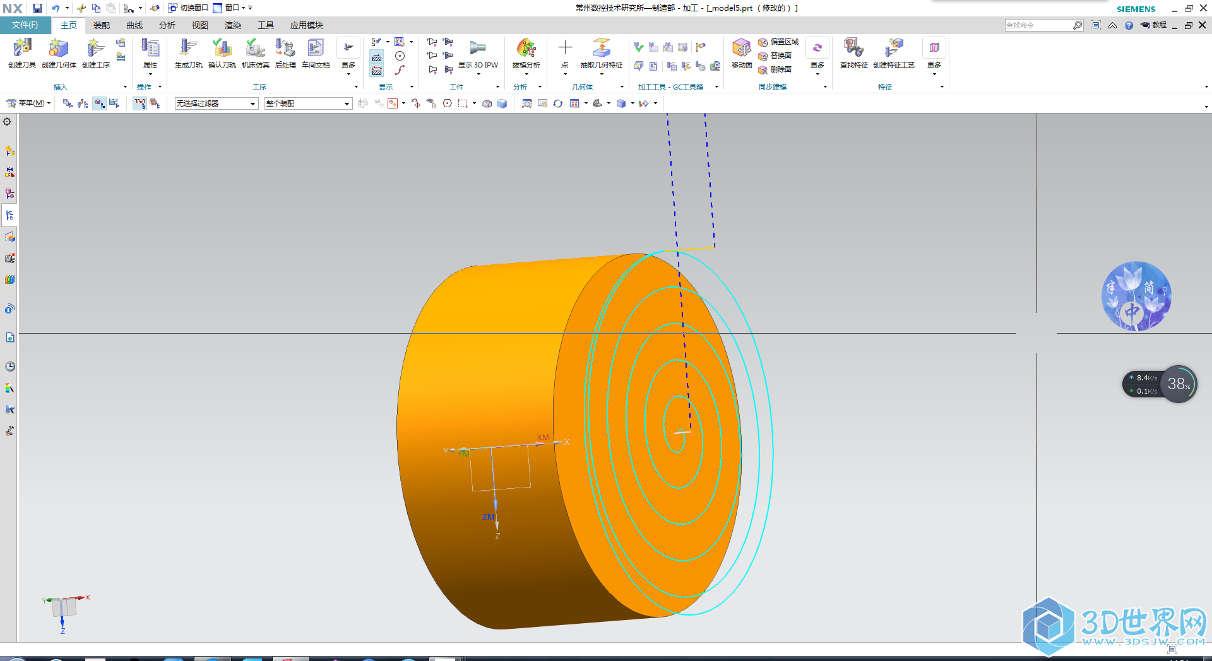Open the Window (窗口) dropdown
Viewport: 1212px width, 661px height.
[228, 8]
